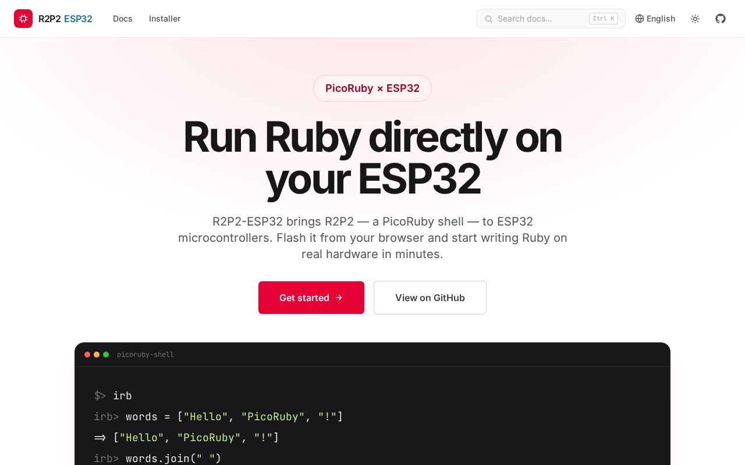The width and height of the screenshot is (745, 465).
Task: Click the '=> ["Hello"...' terminal output line
Action: [186, 438]
